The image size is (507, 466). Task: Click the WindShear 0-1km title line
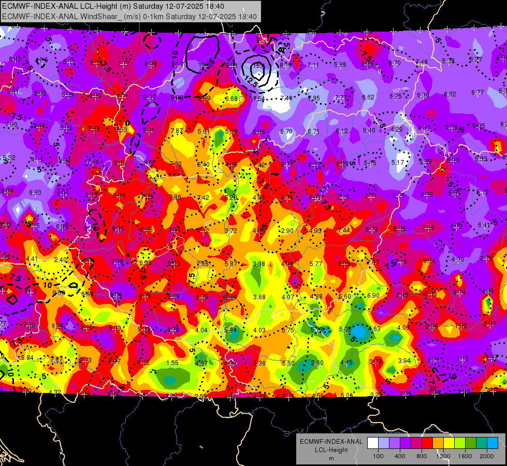[129, 17]
